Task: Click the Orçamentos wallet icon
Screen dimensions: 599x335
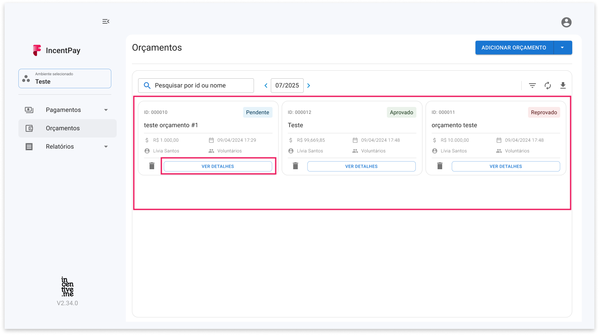Action: [x=29, y=128]
